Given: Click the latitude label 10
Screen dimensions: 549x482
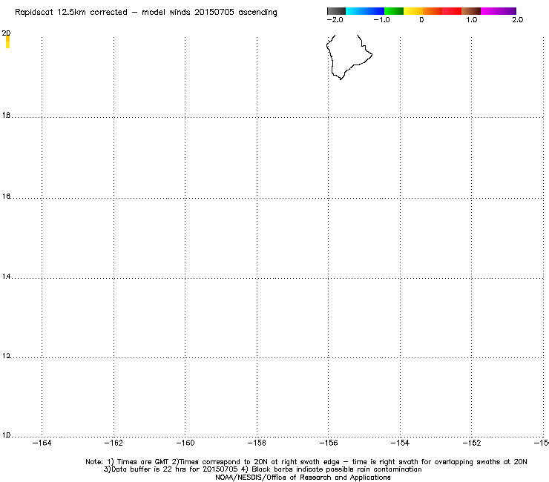Looking at the screenshot, I should (x=6, y=435).
